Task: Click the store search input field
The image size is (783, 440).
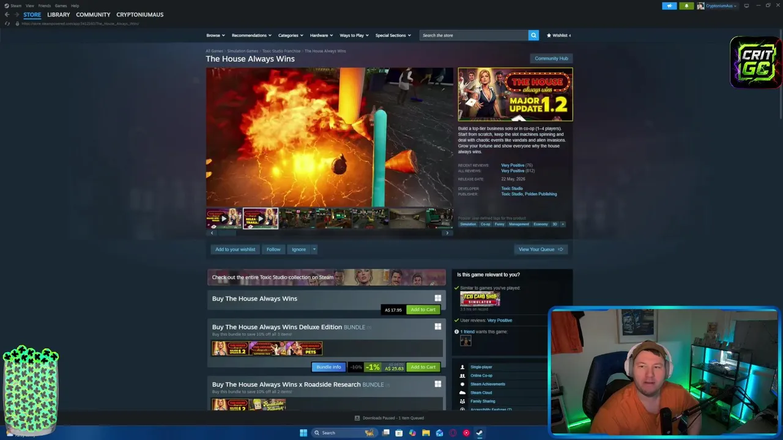Action: 474,35
